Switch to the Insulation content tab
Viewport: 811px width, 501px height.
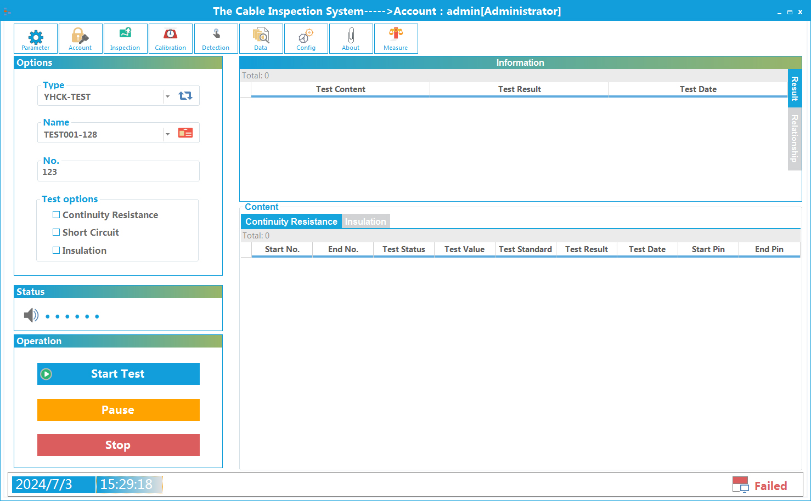point(365,221)
